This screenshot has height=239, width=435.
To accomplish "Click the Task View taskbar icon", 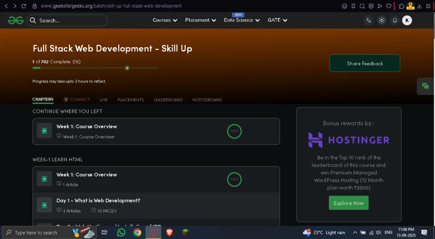I will click(104, 232).
